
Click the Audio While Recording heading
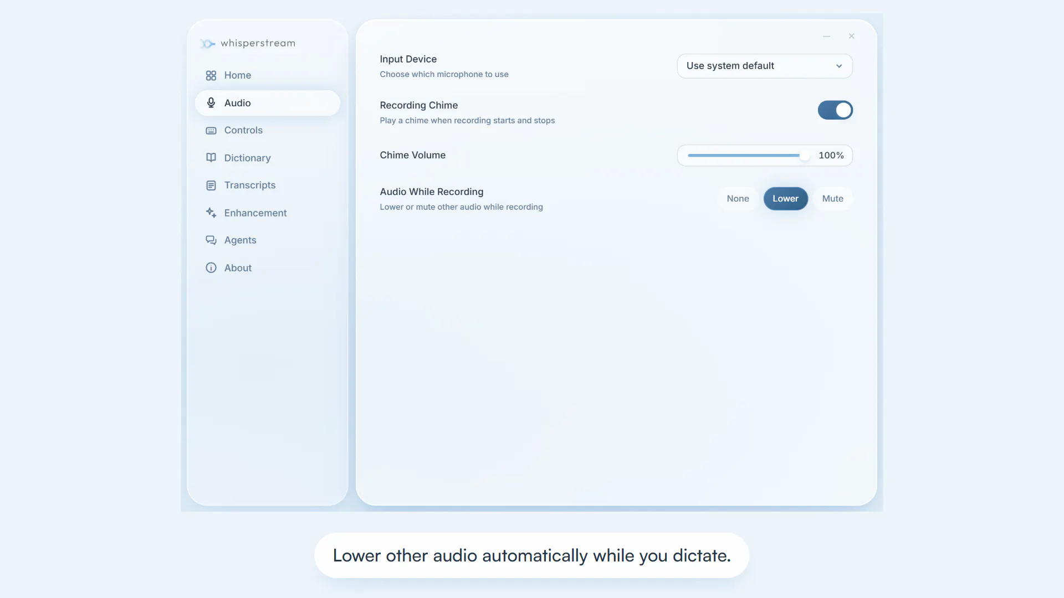coord(431,192)
